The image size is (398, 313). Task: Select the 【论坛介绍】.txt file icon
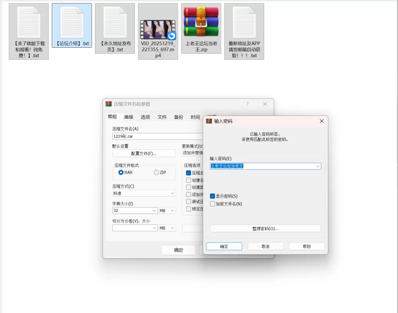pos(72,22)
